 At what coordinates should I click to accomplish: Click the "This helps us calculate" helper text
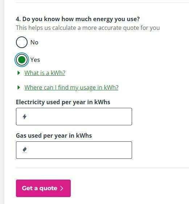(x=88, y=28)
